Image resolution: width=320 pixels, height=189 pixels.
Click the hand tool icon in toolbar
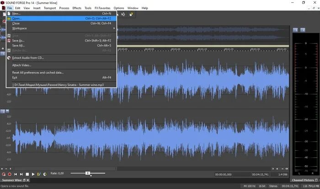[131, 14]
